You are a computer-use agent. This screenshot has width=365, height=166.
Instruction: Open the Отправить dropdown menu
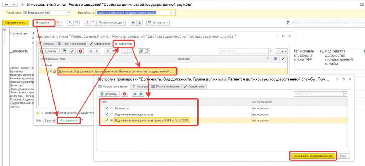click(158, 23)
